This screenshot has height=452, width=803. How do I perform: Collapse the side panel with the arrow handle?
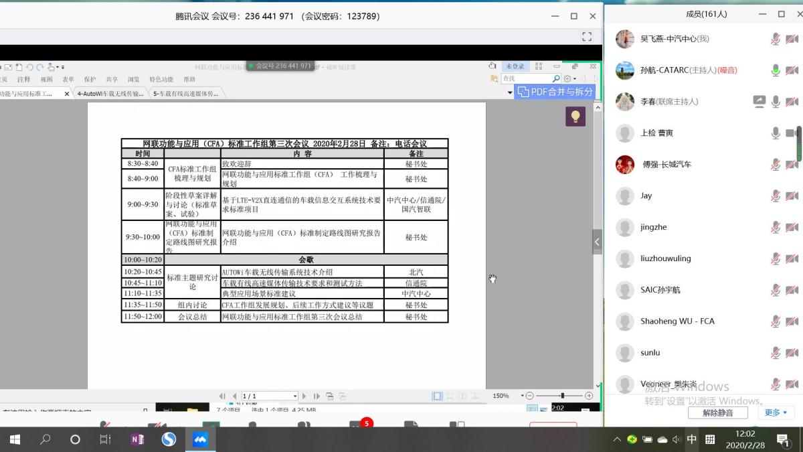pos(597,242)
